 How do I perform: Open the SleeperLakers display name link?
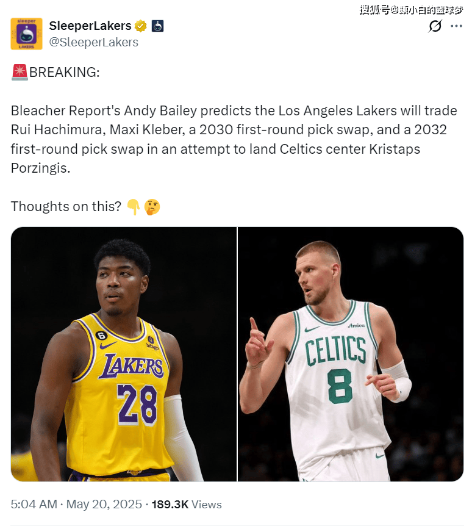point(90,26)
